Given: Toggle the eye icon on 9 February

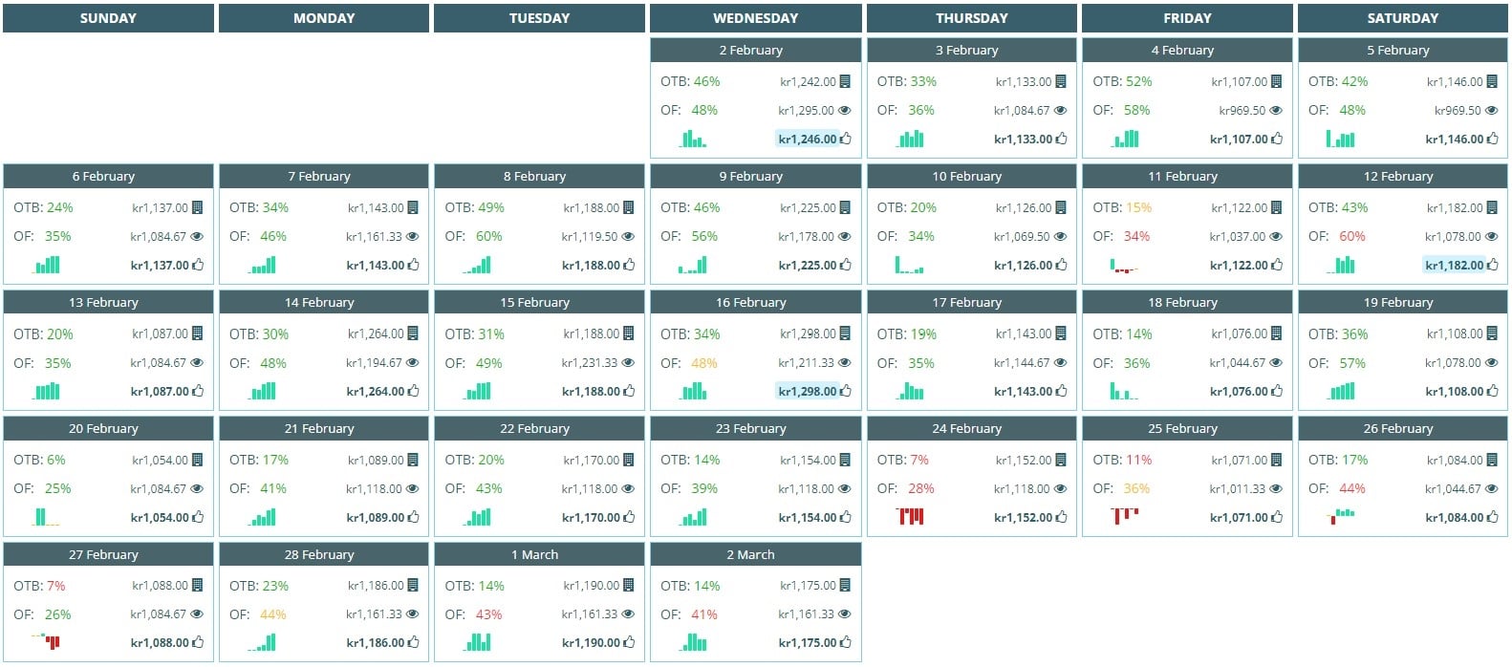Looking at the screenshot, I should coord(847,236).
